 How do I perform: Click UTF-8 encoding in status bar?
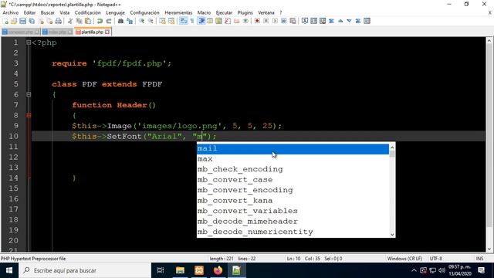[x=436, y=259]
